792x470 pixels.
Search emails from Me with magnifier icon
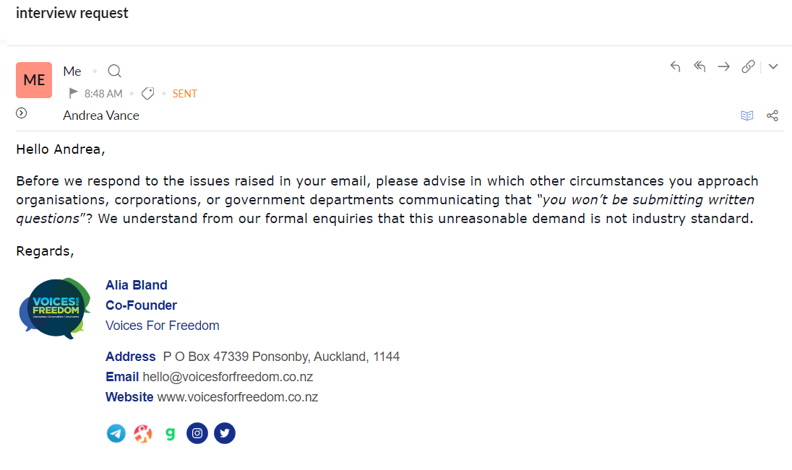pyautogui.click(x=114, y=71)
